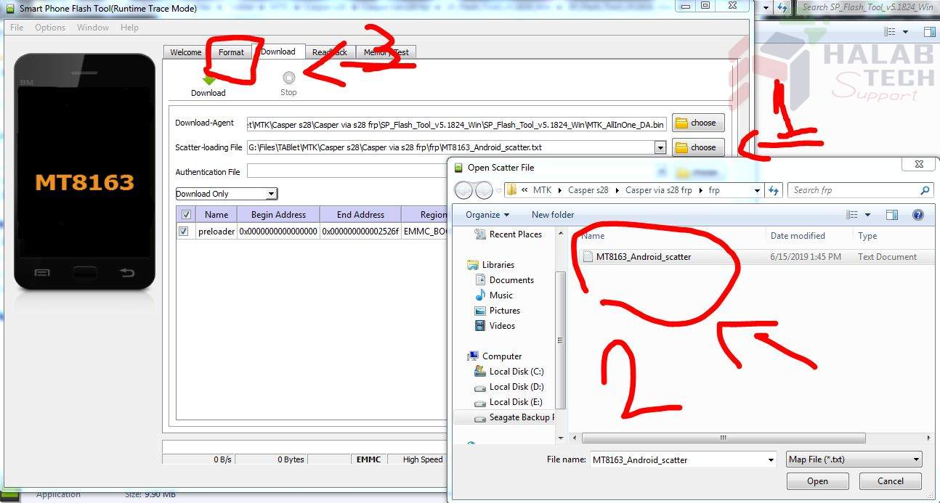Viewport: 940px width, 503px height.
Task: Click the Download-Agent path field
Action: coord(456,124)
